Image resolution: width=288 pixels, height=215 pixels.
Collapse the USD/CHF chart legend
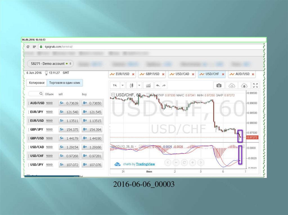[x=113, y=95]
